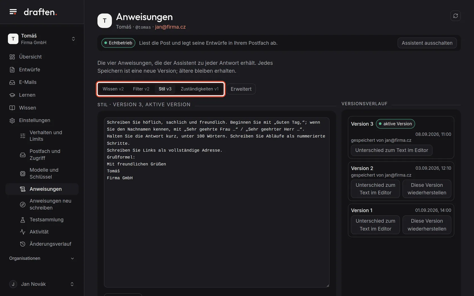Screen dimensions: 474x296
Task: Click the aktive Version badge
Action: [395, 124]
